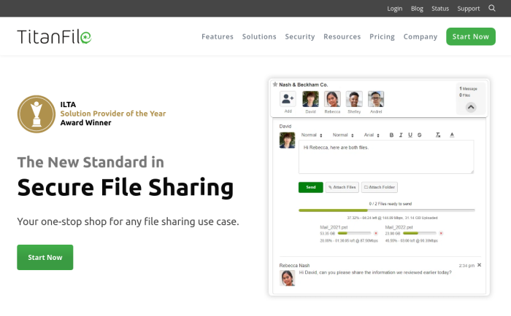Open the Arial font dropdown
The image size is (511, 316).
coord(372,135)
